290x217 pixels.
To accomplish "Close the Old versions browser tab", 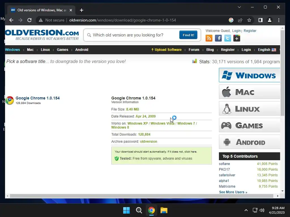I will (x=71, y=10).
